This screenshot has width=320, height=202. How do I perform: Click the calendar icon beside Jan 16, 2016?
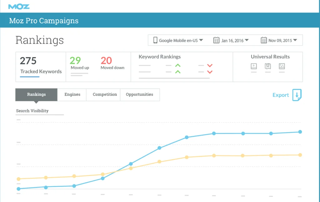point(216,40)
